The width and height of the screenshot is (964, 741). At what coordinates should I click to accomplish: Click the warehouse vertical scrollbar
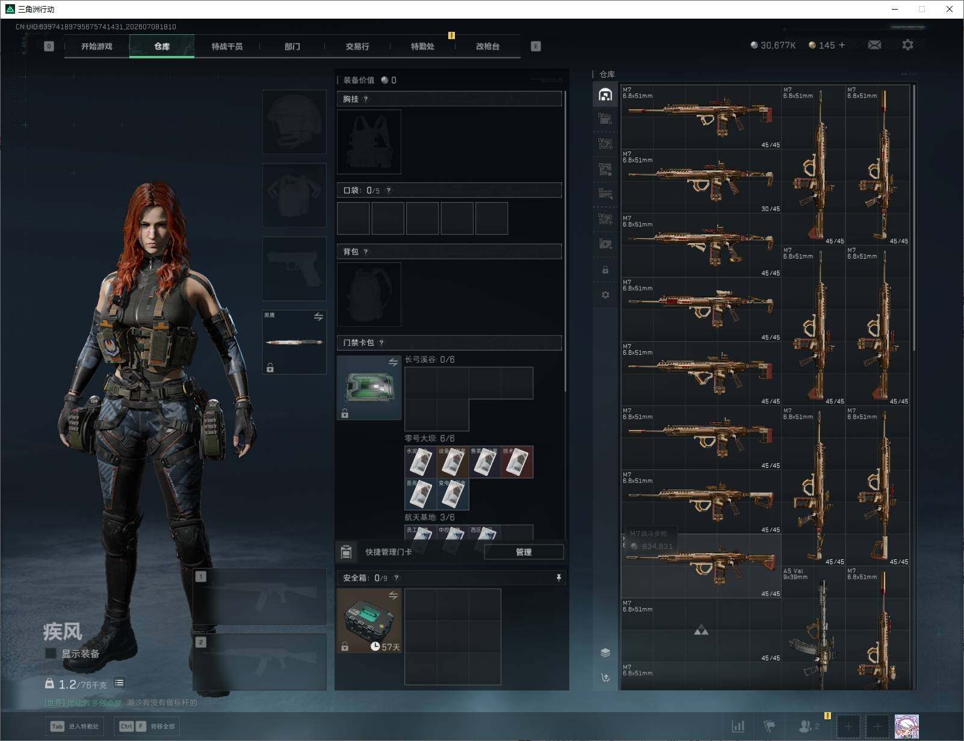[914, 218]
